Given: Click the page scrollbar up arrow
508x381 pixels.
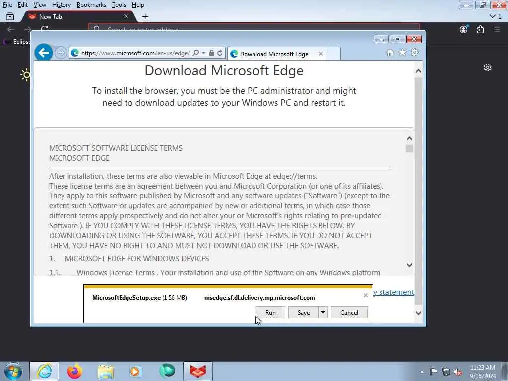Looking at the screenshot, I should coord(418,71).
